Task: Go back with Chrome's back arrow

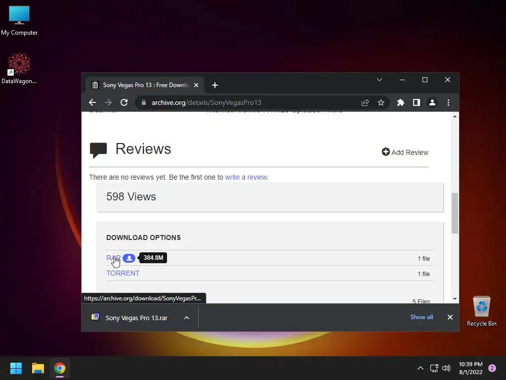Action: point(92,102)
